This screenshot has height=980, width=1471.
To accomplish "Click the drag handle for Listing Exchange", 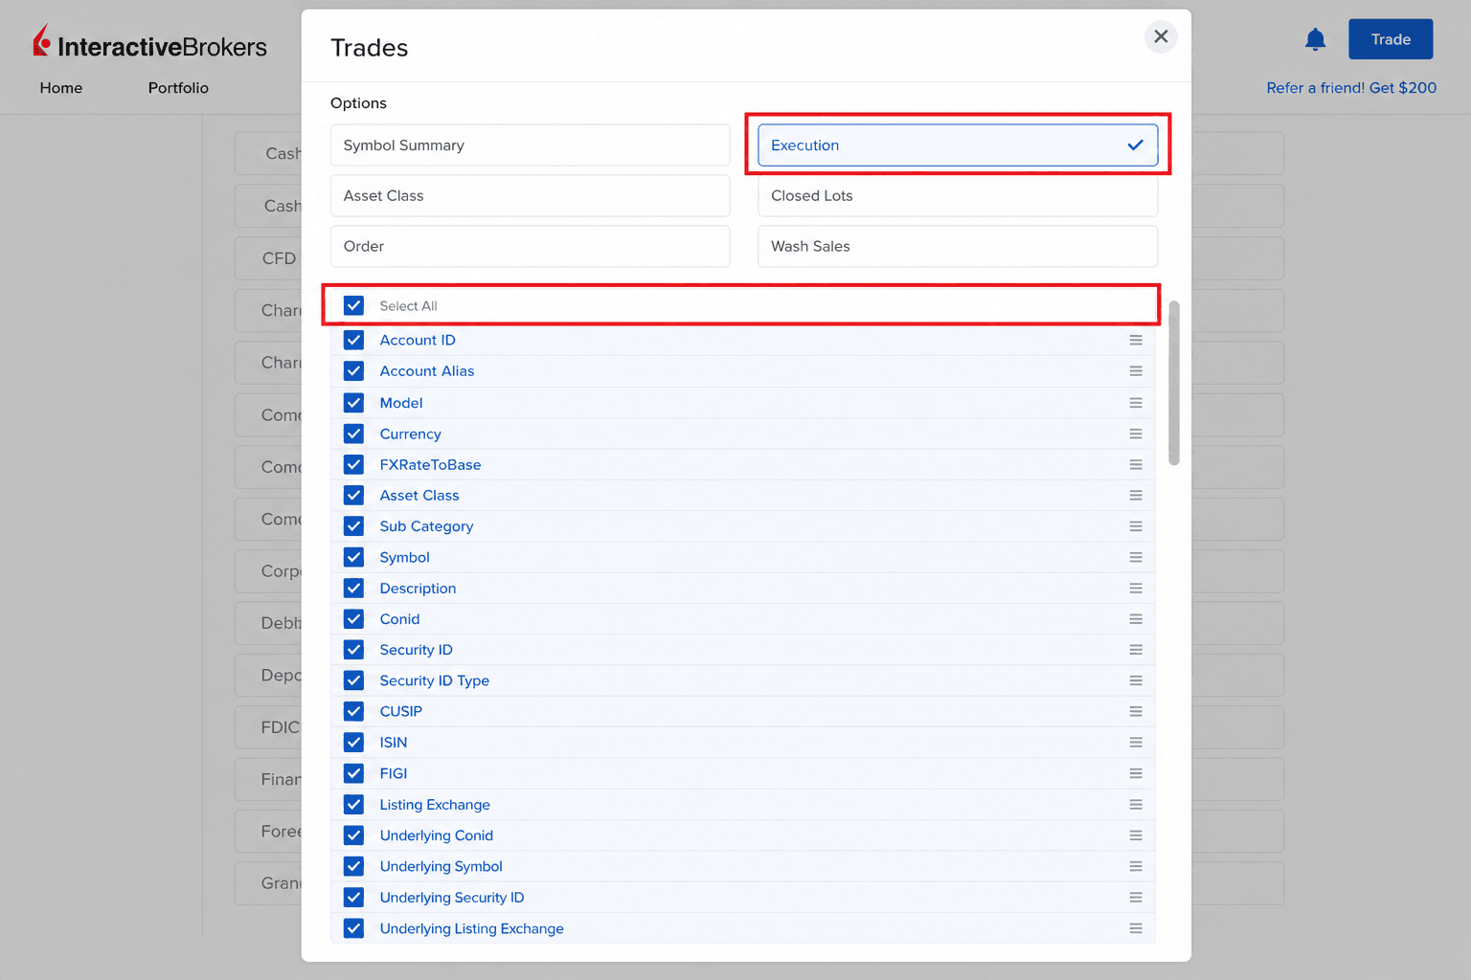I will tap(1136, 805).
